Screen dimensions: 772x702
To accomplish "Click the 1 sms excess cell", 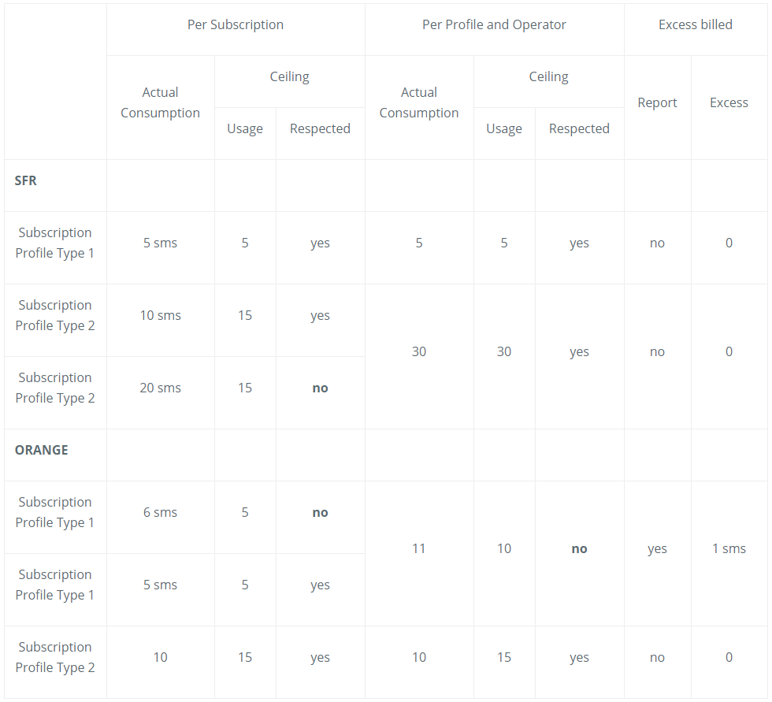I will coord(729,548).
